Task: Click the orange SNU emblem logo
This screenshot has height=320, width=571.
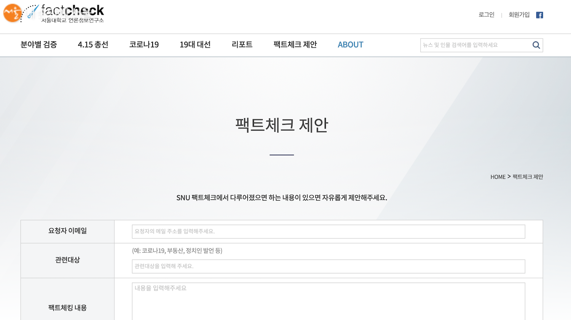Action: pyautogui.click(x=12, y=13)
